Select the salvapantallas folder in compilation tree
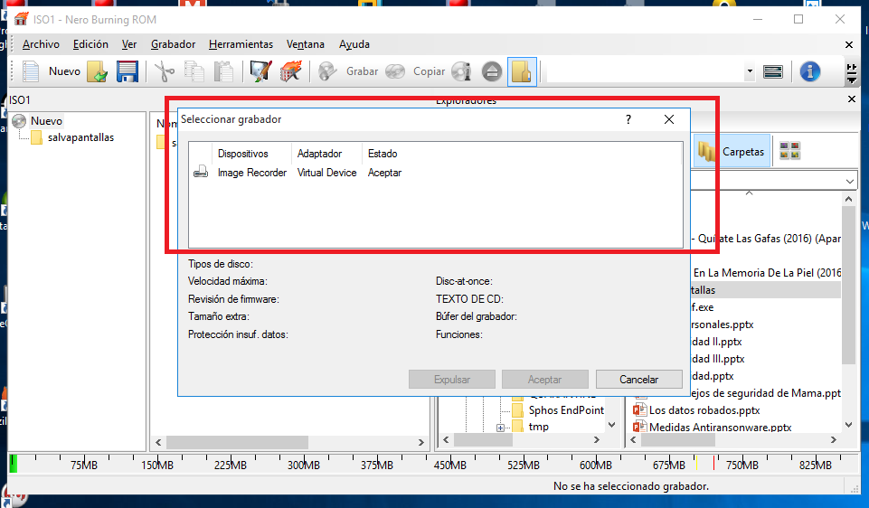The width and height of the screenshot is (869, 508). (80, 137)
